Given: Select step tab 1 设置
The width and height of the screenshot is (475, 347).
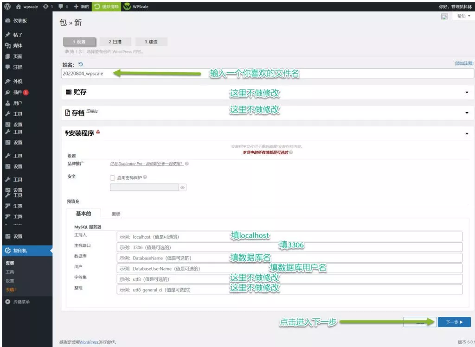Looking at the screenshot, I should (79, 42).
